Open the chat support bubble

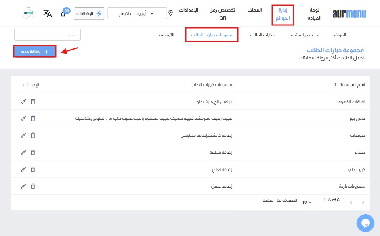pos(365,223)
